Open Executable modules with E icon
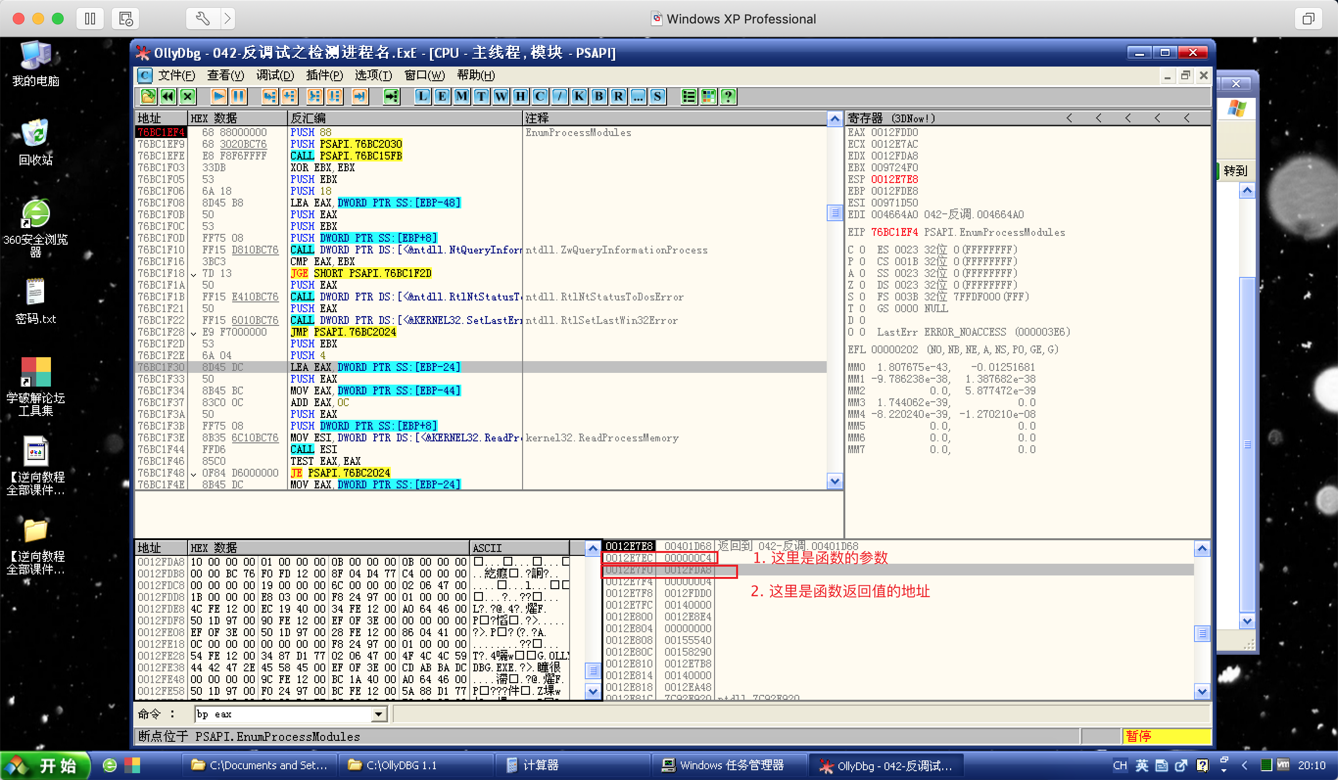The height and width of the screenshot is (780, 1338). click(442, 96)
